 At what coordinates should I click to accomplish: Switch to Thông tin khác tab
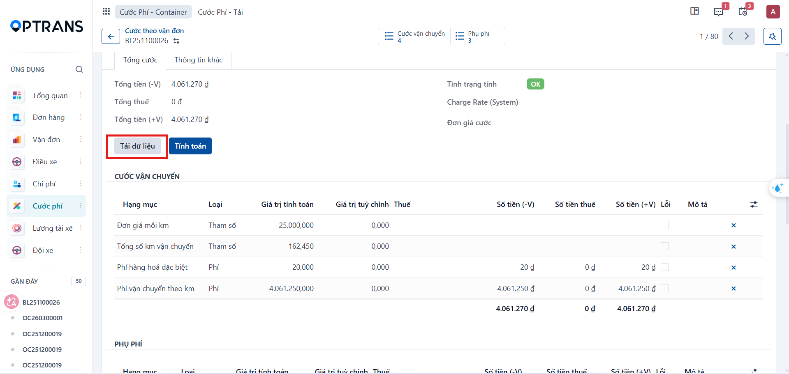pyautogui.click(x=199, y=60)
